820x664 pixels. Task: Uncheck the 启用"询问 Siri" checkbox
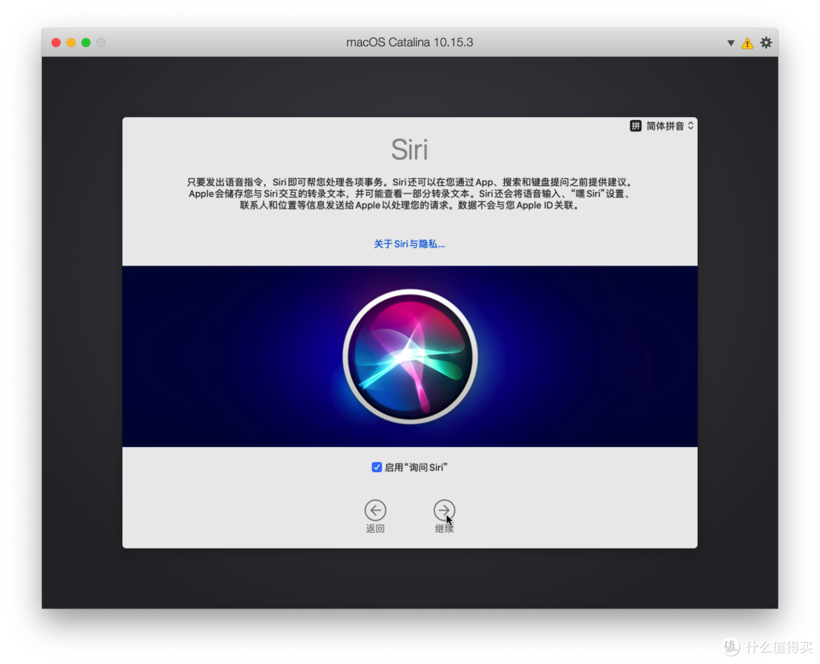pos(377,467)
